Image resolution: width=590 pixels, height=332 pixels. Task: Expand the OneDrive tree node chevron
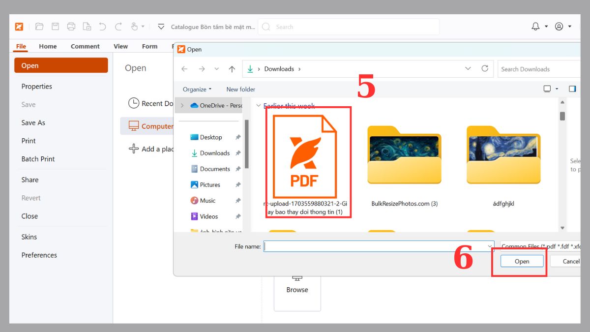coord(182,105)
